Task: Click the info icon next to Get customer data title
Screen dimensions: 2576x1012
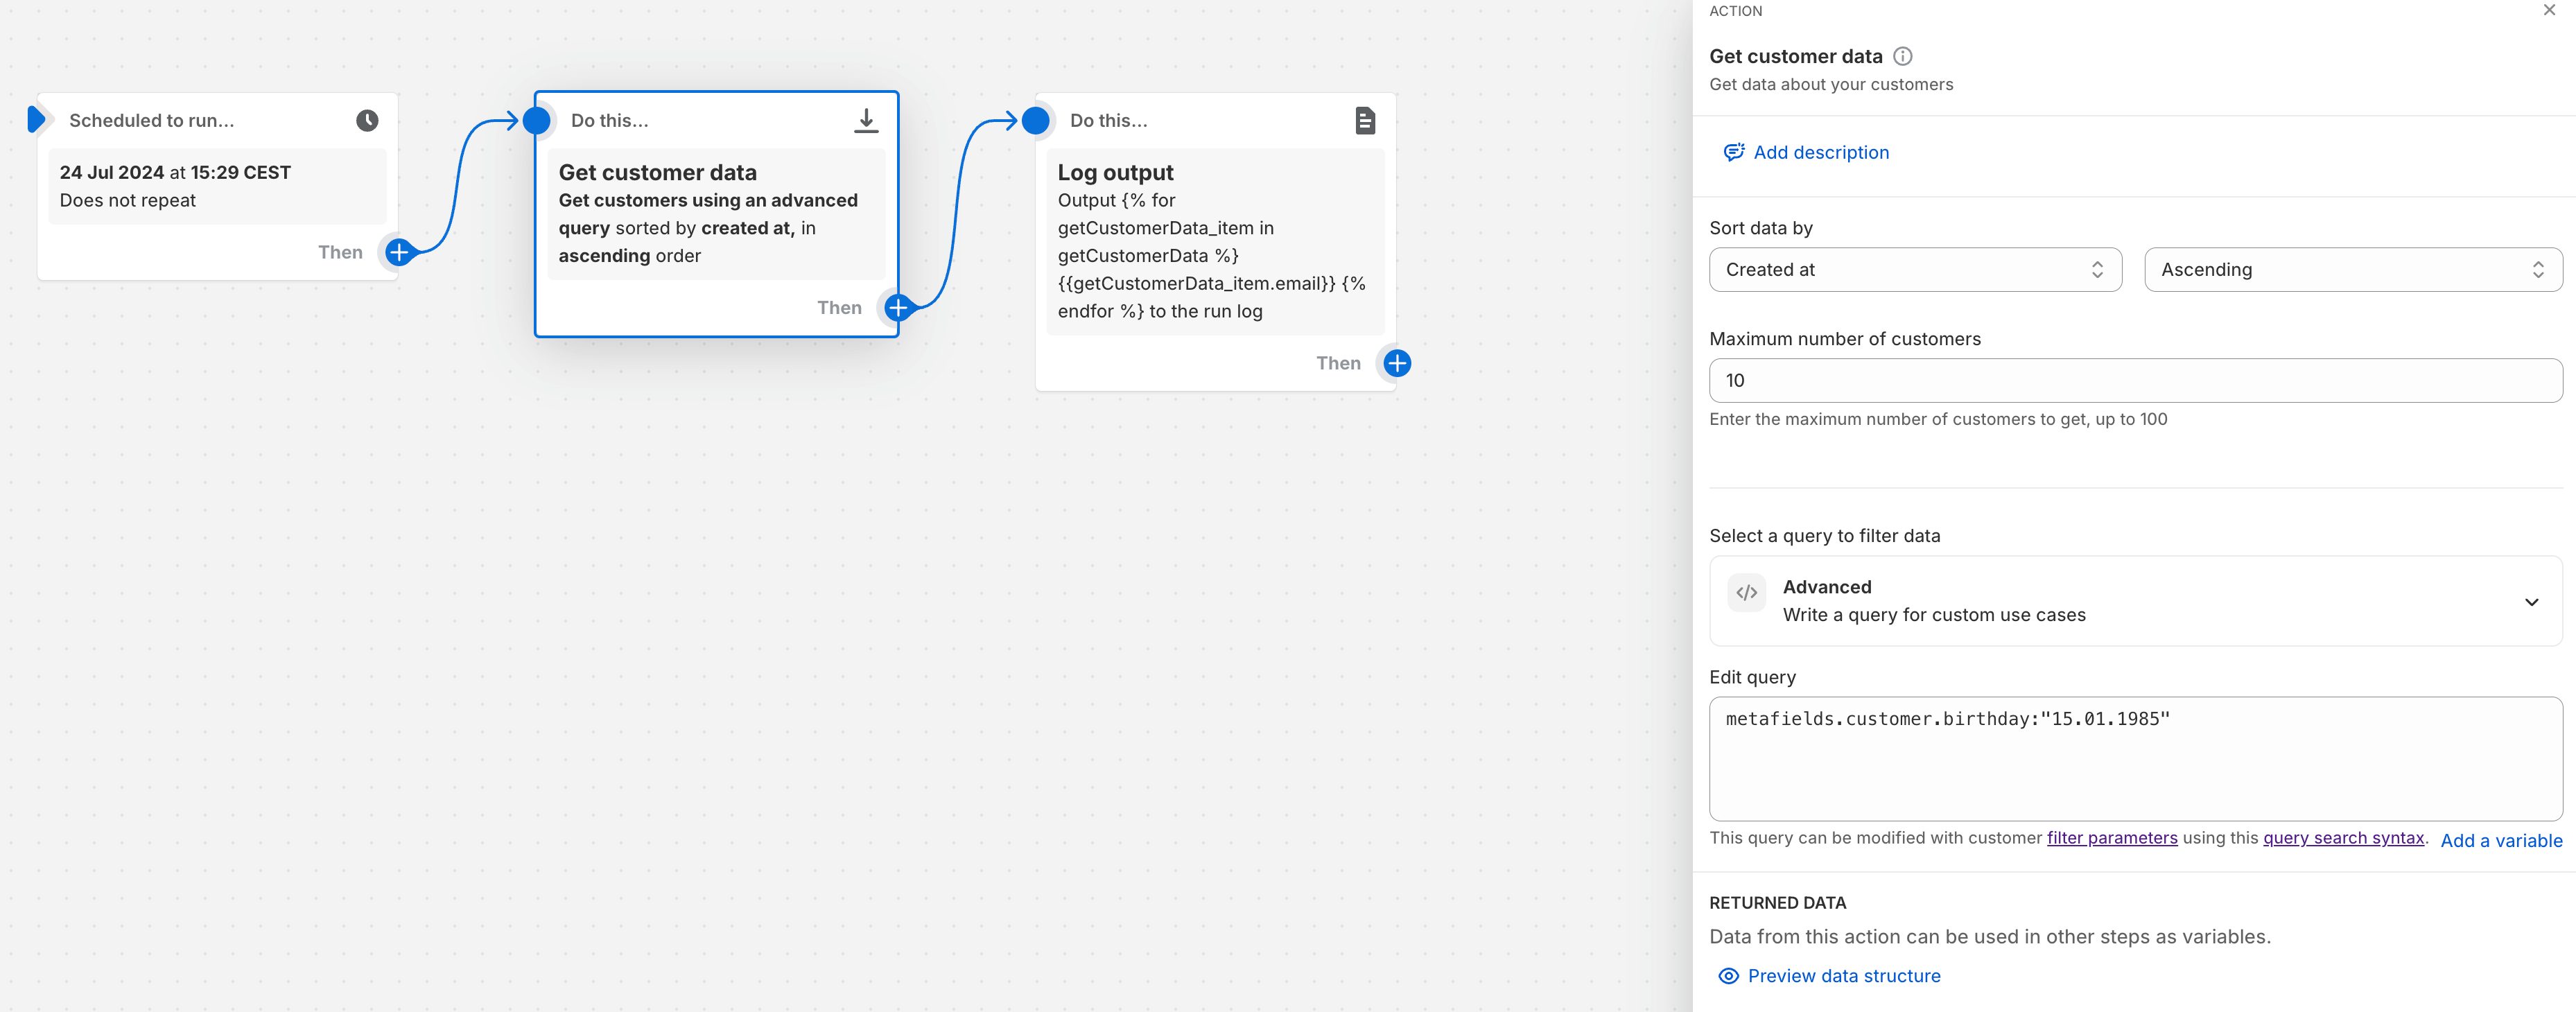Action: tap(1902, 57)
